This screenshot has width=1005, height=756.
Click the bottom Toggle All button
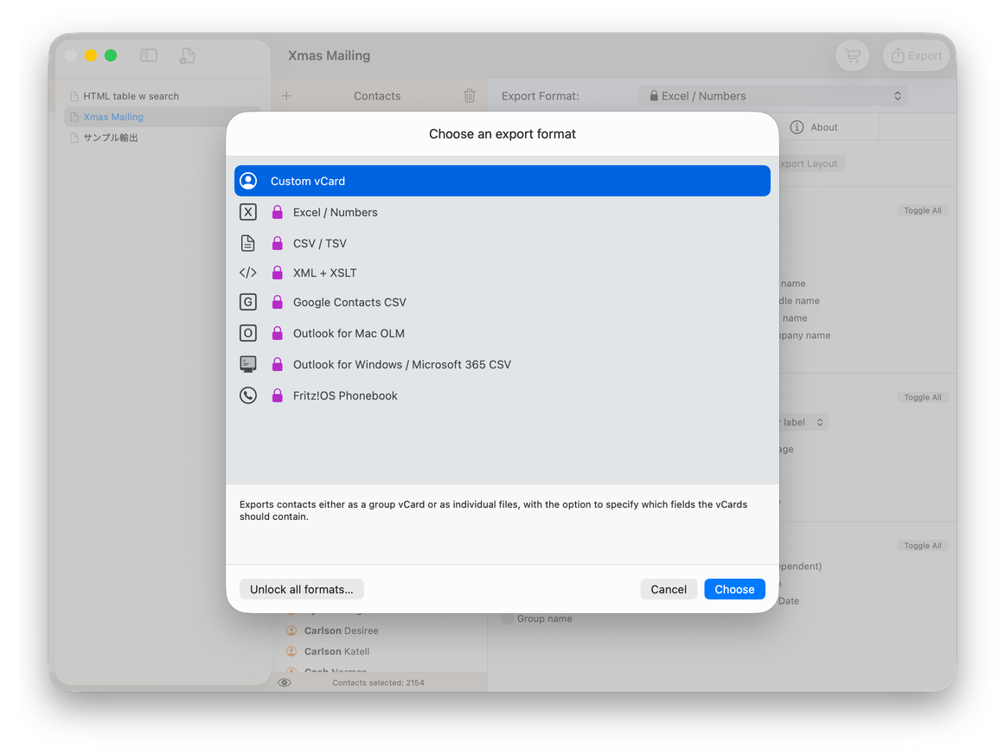click(x=922, y=546)
